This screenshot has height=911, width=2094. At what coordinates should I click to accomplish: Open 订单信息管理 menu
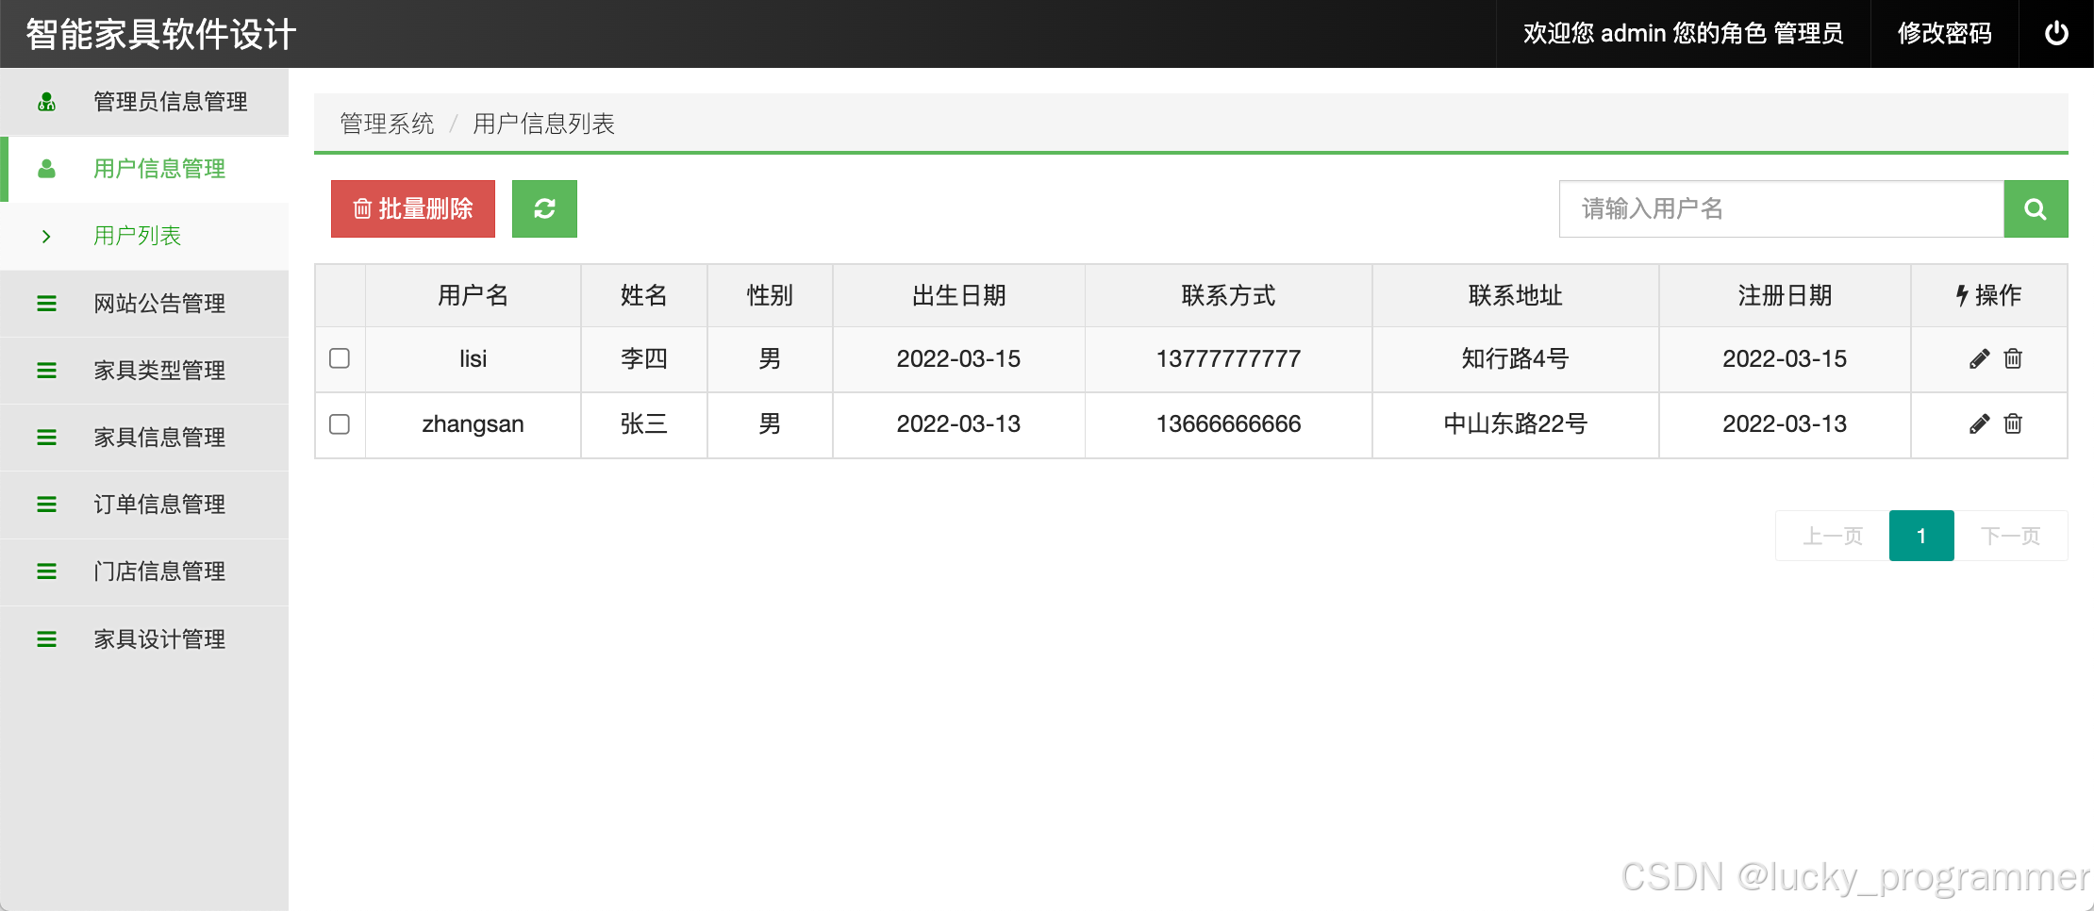(144, 505)
